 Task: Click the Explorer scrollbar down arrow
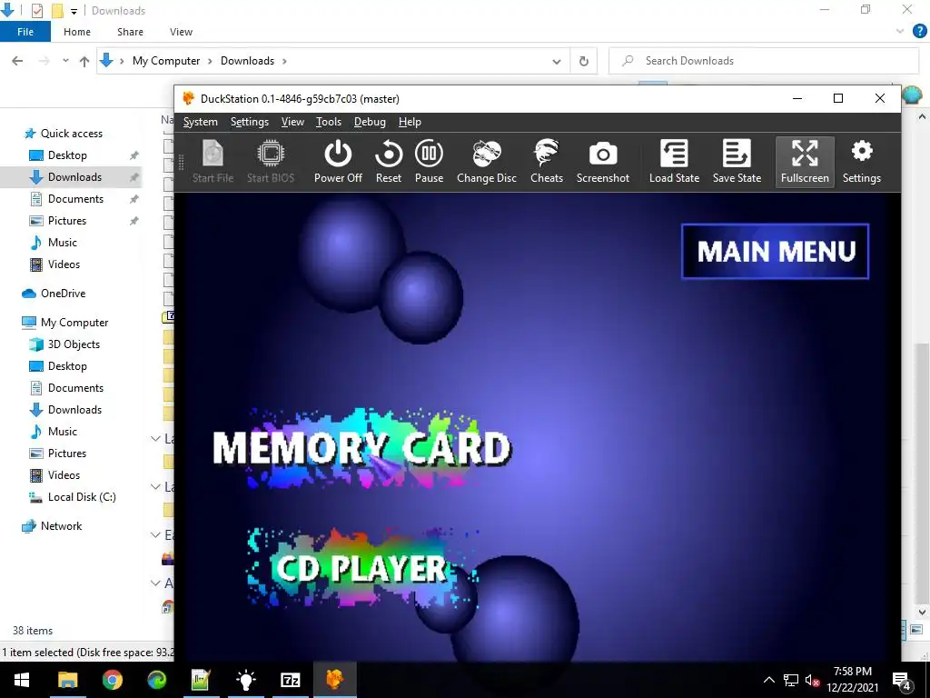point(923,612)
